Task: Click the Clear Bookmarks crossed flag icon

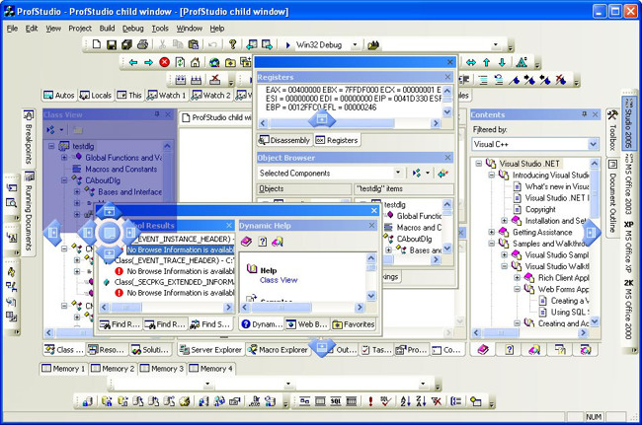Action: coord(561,80)
